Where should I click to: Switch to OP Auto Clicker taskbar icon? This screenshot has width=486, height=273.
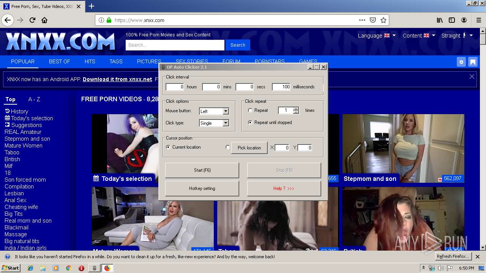coord(95,268)
